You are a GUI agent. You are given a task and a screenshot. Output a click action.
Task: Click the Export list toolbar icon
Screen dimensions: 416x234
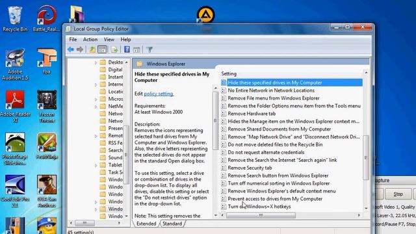point(114,49)
